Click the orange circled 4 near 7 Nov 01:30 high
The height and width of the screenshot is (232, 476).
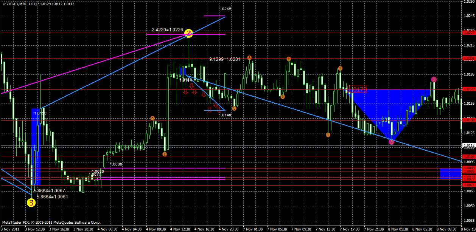pos(249,58)
